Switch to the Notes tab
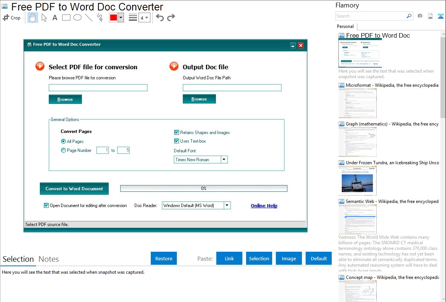 pyautogui.click(x=49, y=259)
